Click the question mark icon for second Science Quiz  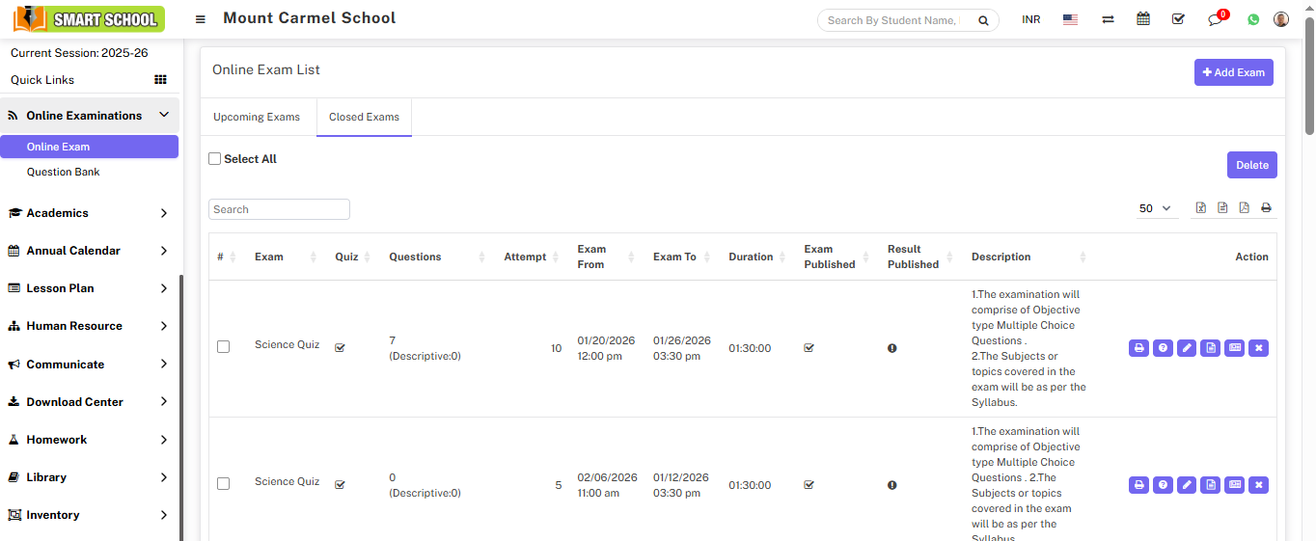coord(1163,485)
